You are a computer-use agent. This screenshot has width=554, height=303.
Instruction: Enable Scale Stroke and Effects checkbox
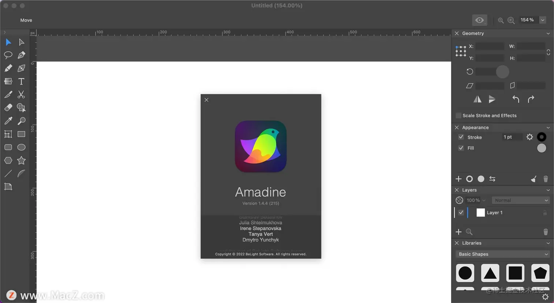458,116
